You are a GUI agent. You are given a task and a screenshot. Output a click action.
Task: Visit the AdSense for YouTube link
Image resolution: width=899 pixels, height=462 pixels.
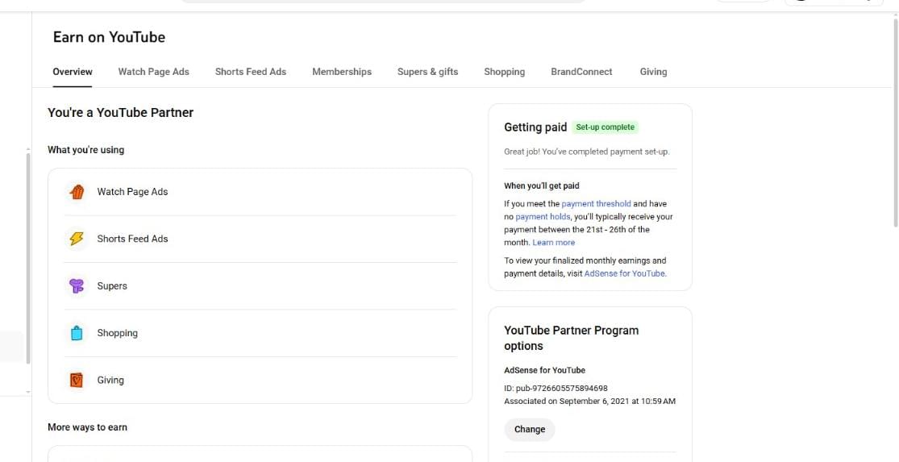[x=624, y=273]
